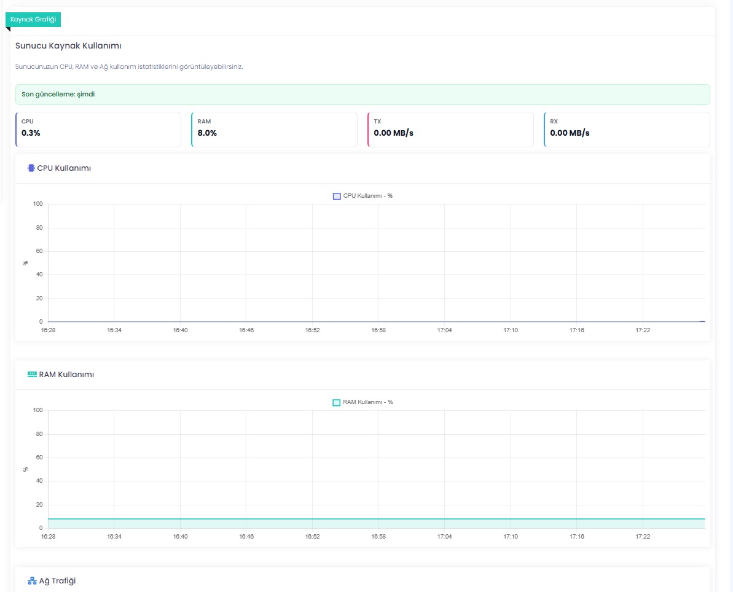
Task: Select the RAM stat card showing 8.0%
Action: (x=275, y=130)
